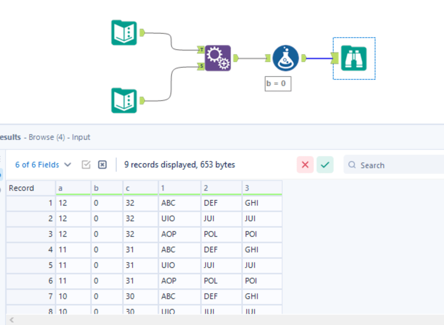Toggle the red X record filter
This screenshot has height=325, width=444.
pos(305,165)
